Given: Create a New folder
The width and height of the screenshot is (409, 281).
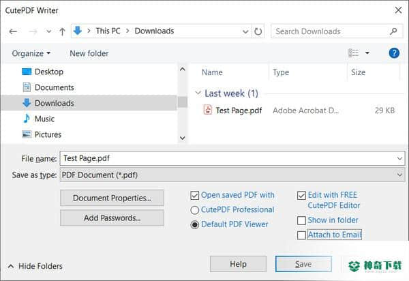Looking at the screenshot, I should point(89,53).
